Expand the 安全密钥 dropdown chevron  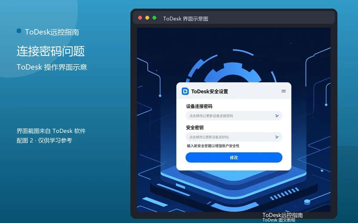coord(277,137)
